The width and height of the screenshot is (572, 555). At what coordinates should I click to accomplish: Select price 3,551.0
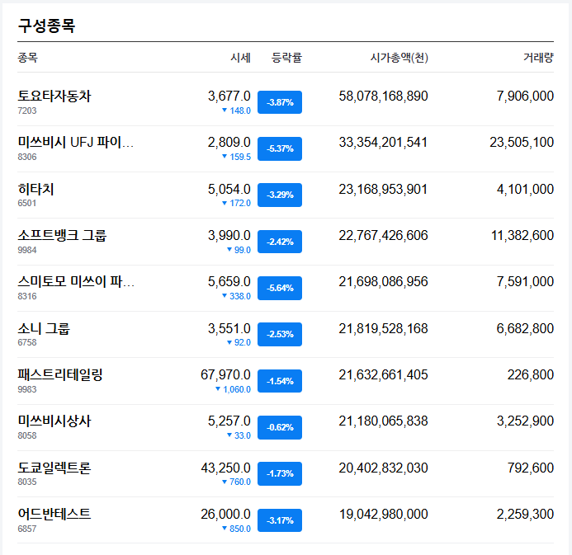click(x=229, y=329)
